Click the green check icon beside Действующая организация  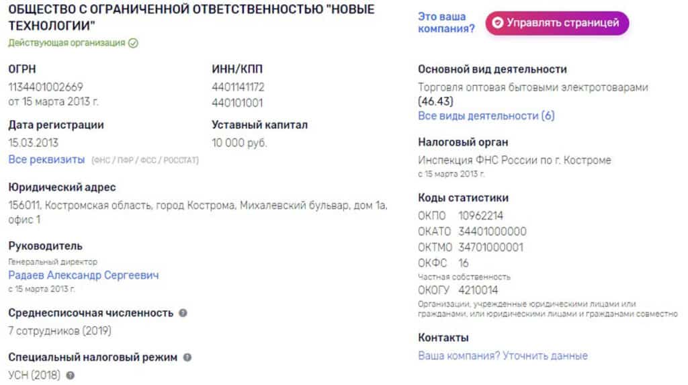[133, 43]
